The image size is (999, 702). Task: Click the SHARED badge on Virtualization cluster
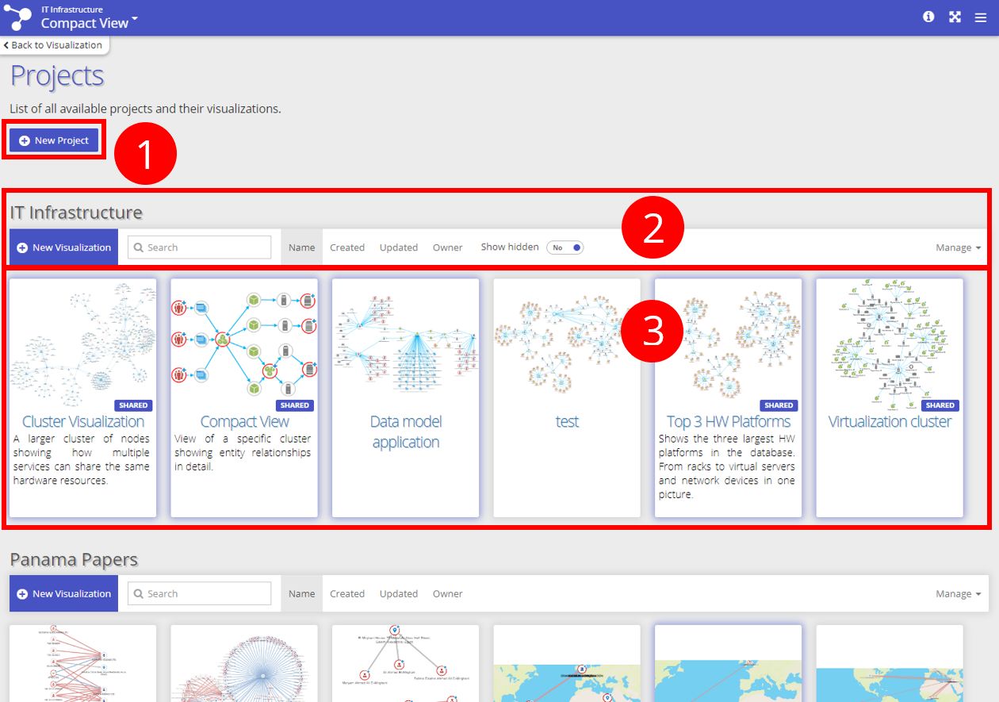[x=940, y=405]
